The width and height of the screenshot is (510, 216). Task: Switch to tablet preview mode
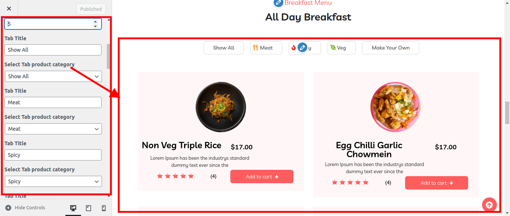[88, 208]
